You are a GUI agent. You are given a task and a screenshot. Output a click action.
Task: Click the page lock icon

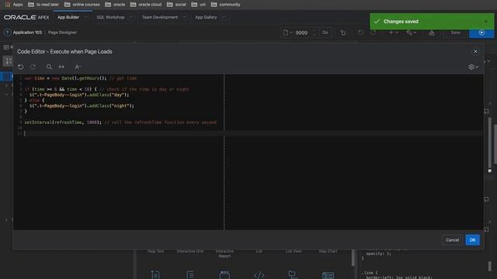tap(342, 33)
